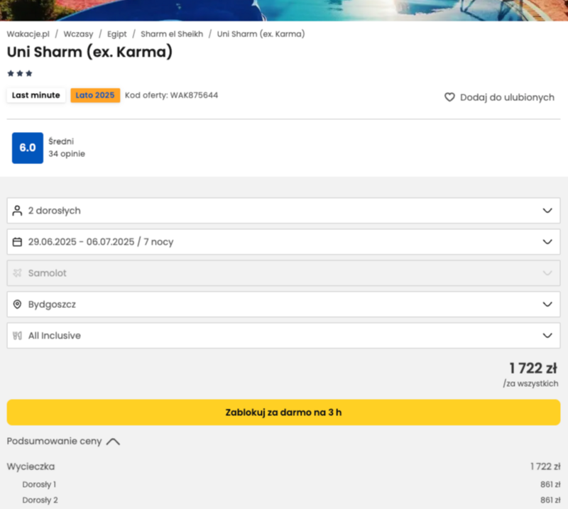This screenshot has width=568, height=509.
Task: Click the Wycieczka 1 722 zł amount
Action: pos(545,466)
